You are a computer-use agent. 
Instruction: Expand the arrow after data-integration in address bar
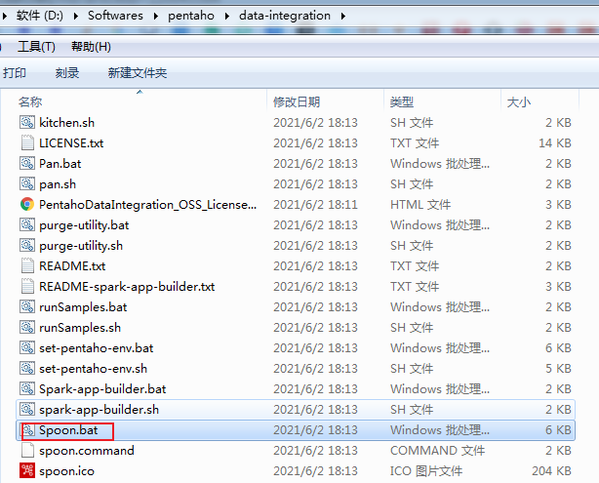(343, 16)
